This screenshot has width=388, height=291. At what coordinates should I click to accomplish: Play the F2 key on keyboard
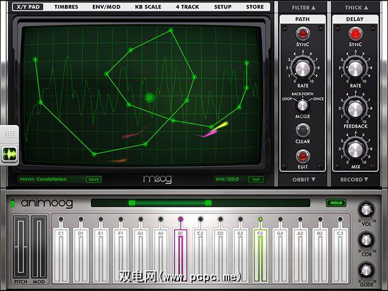[260, 249]
